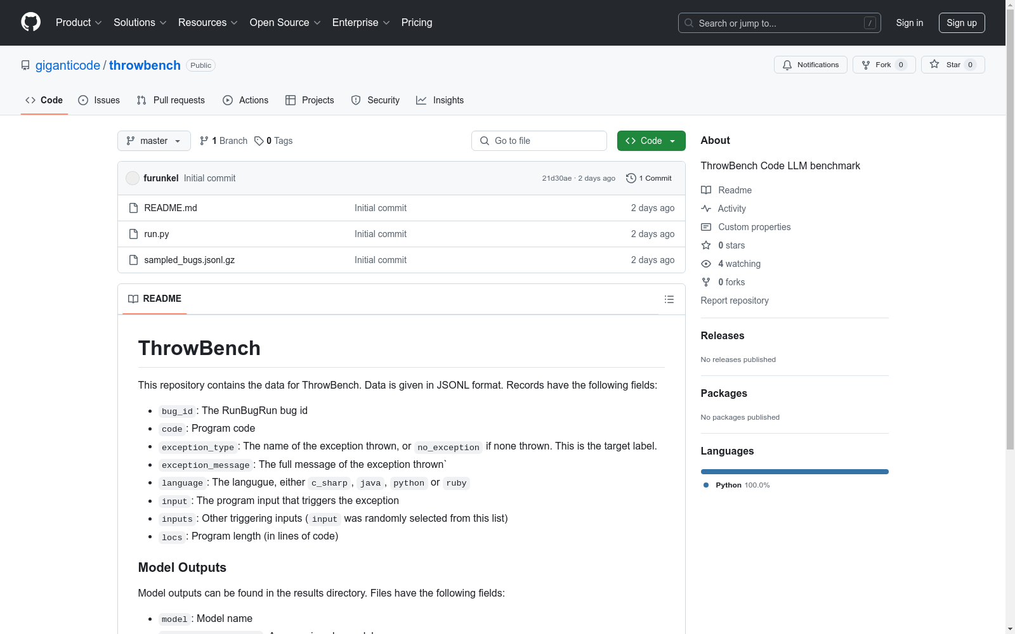1015x634 pixels.
Task: Click the furunkel avatar image
Action: pyautogui.click(x=133, y=178)
